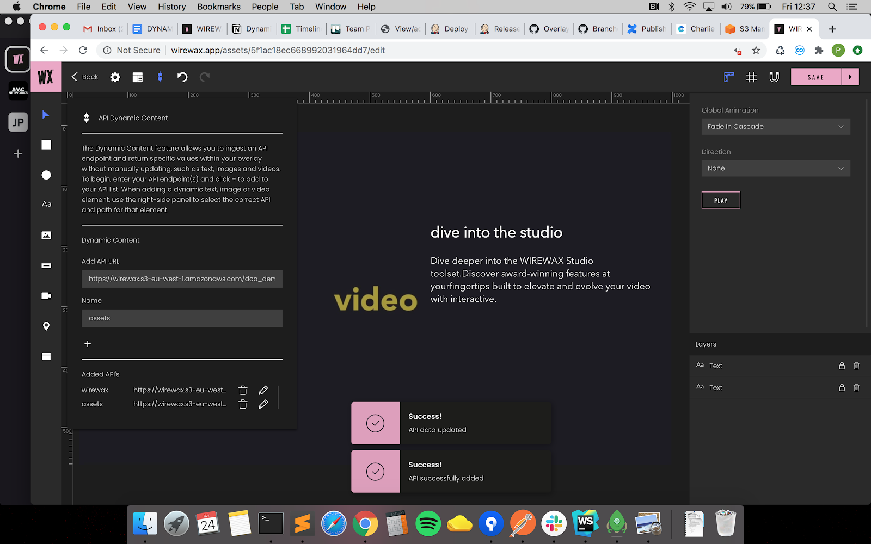Viewport: 871px width, 544px height.
Task: Expand the Direction dropdown
Action: pos(775,169)
